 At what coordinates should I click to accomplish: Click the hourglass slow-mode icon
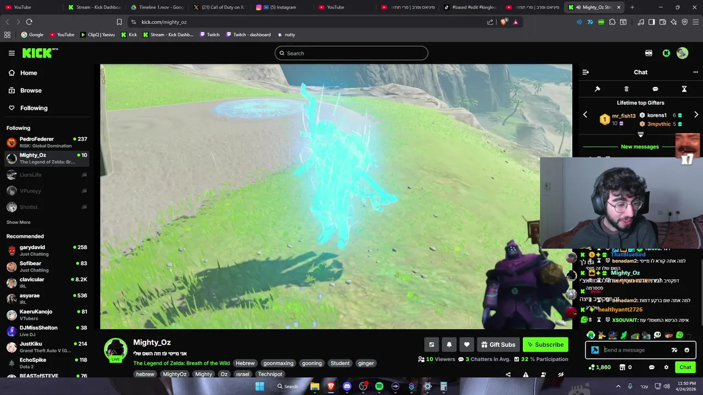tap(684, 89)
